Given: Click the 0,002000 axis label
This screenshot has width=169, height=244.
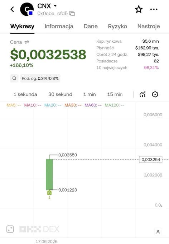Looking at the screenshot, I should (153, 175).
